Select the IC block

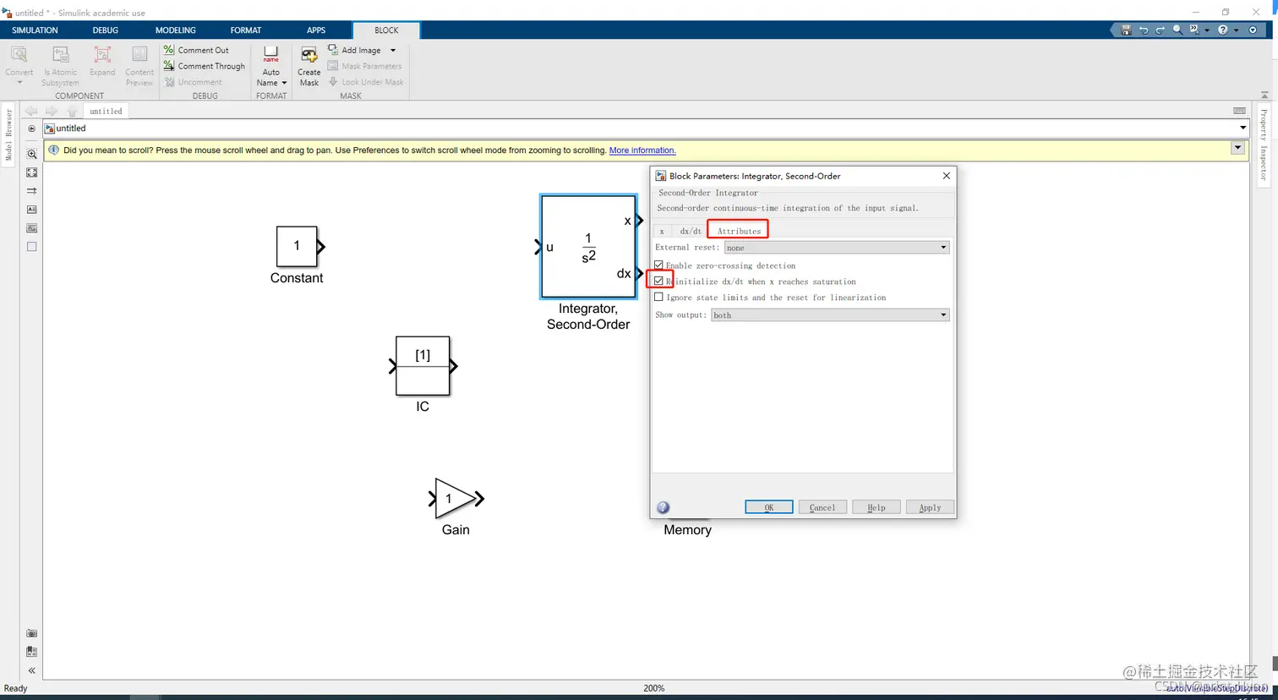click(423, 366)
